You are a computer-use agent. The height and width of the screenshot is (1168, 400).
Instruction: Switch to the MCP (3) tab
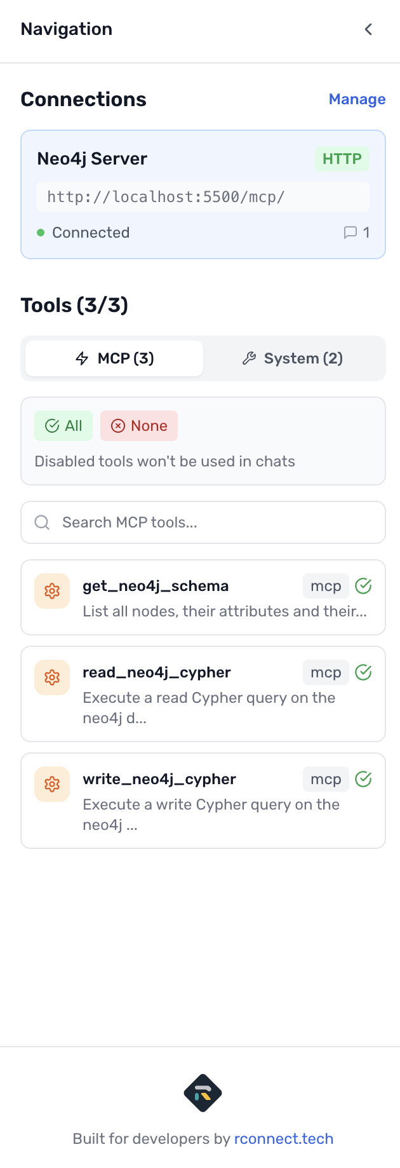pyautogui.click(x=115, y=358)
